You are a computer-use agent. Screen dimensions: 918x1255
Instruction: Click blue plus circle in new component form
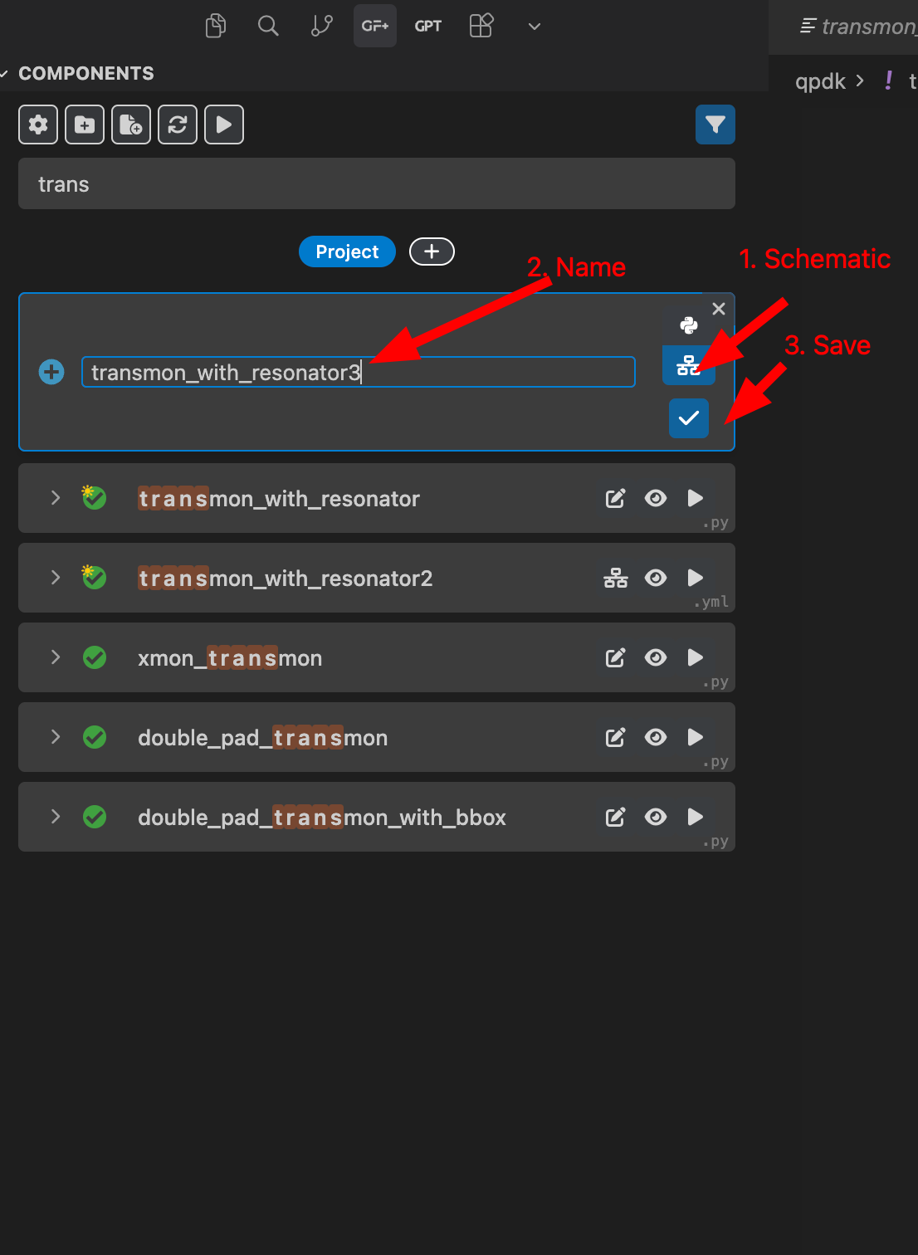(x=51, y=372)
